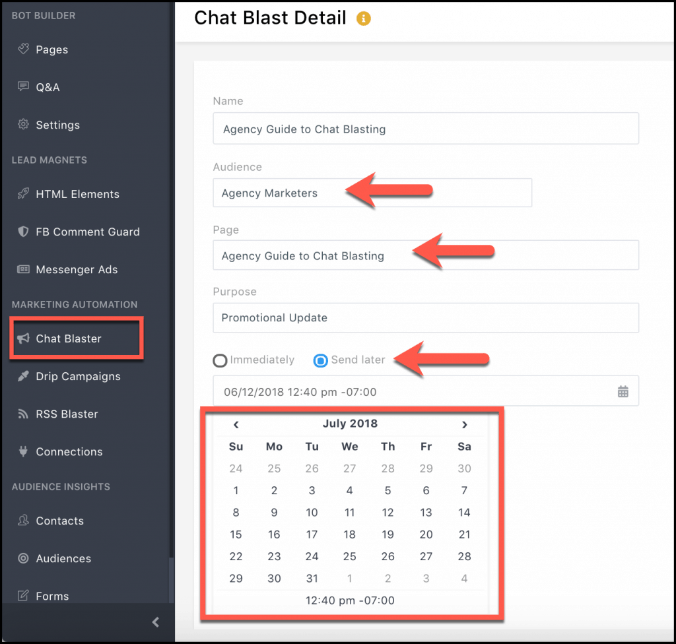Open the info tooltip next to Chat Blast Detail
676x644 pixels.
pyautogui.click(x=363, y=18)
